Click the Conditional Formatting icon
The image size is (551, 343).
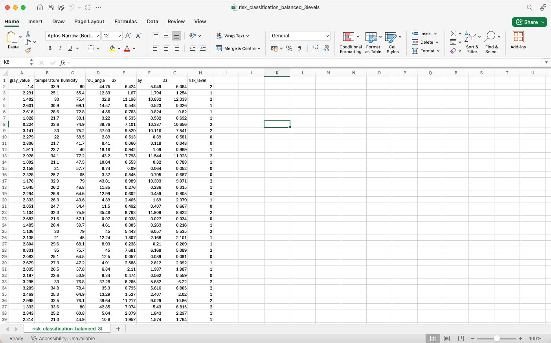[349, 37]
